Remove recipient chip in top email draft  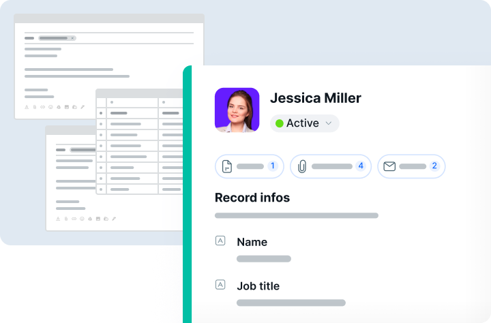(72, 38)
